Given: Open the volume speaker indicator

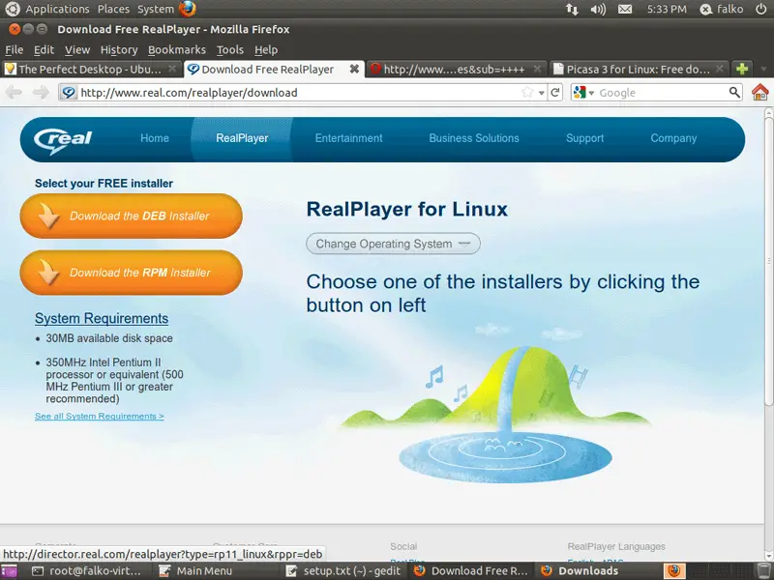Looking at the screenshot, I should click(x=598, y=9).
